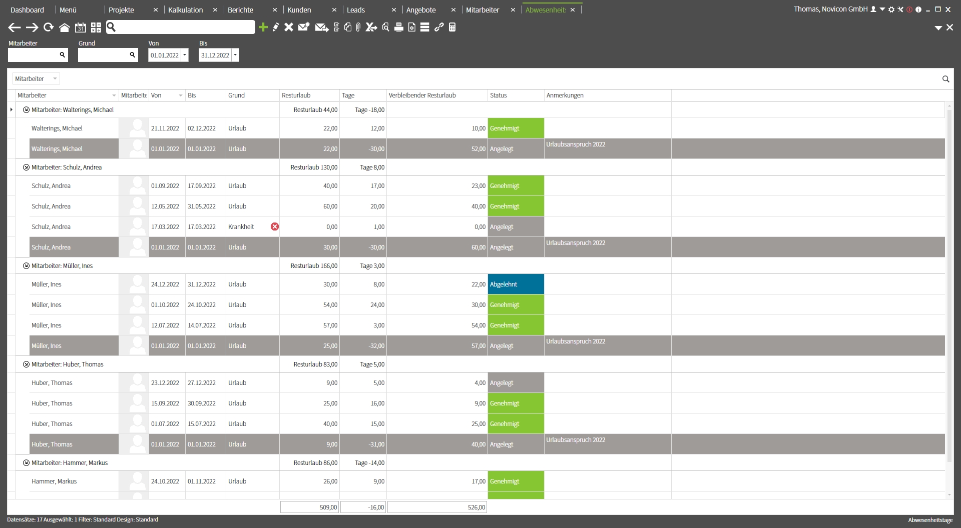Collapse the Huber, Thomas group
The image size is (961, 528).
point(26,364)
